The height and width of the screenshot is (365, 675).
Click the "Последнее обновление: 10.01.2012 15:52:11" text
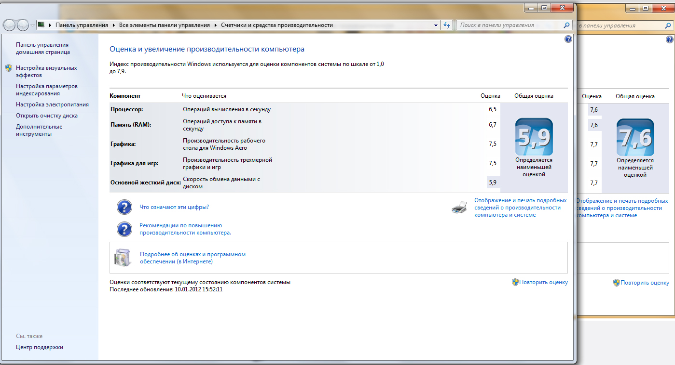click(166, 289)
